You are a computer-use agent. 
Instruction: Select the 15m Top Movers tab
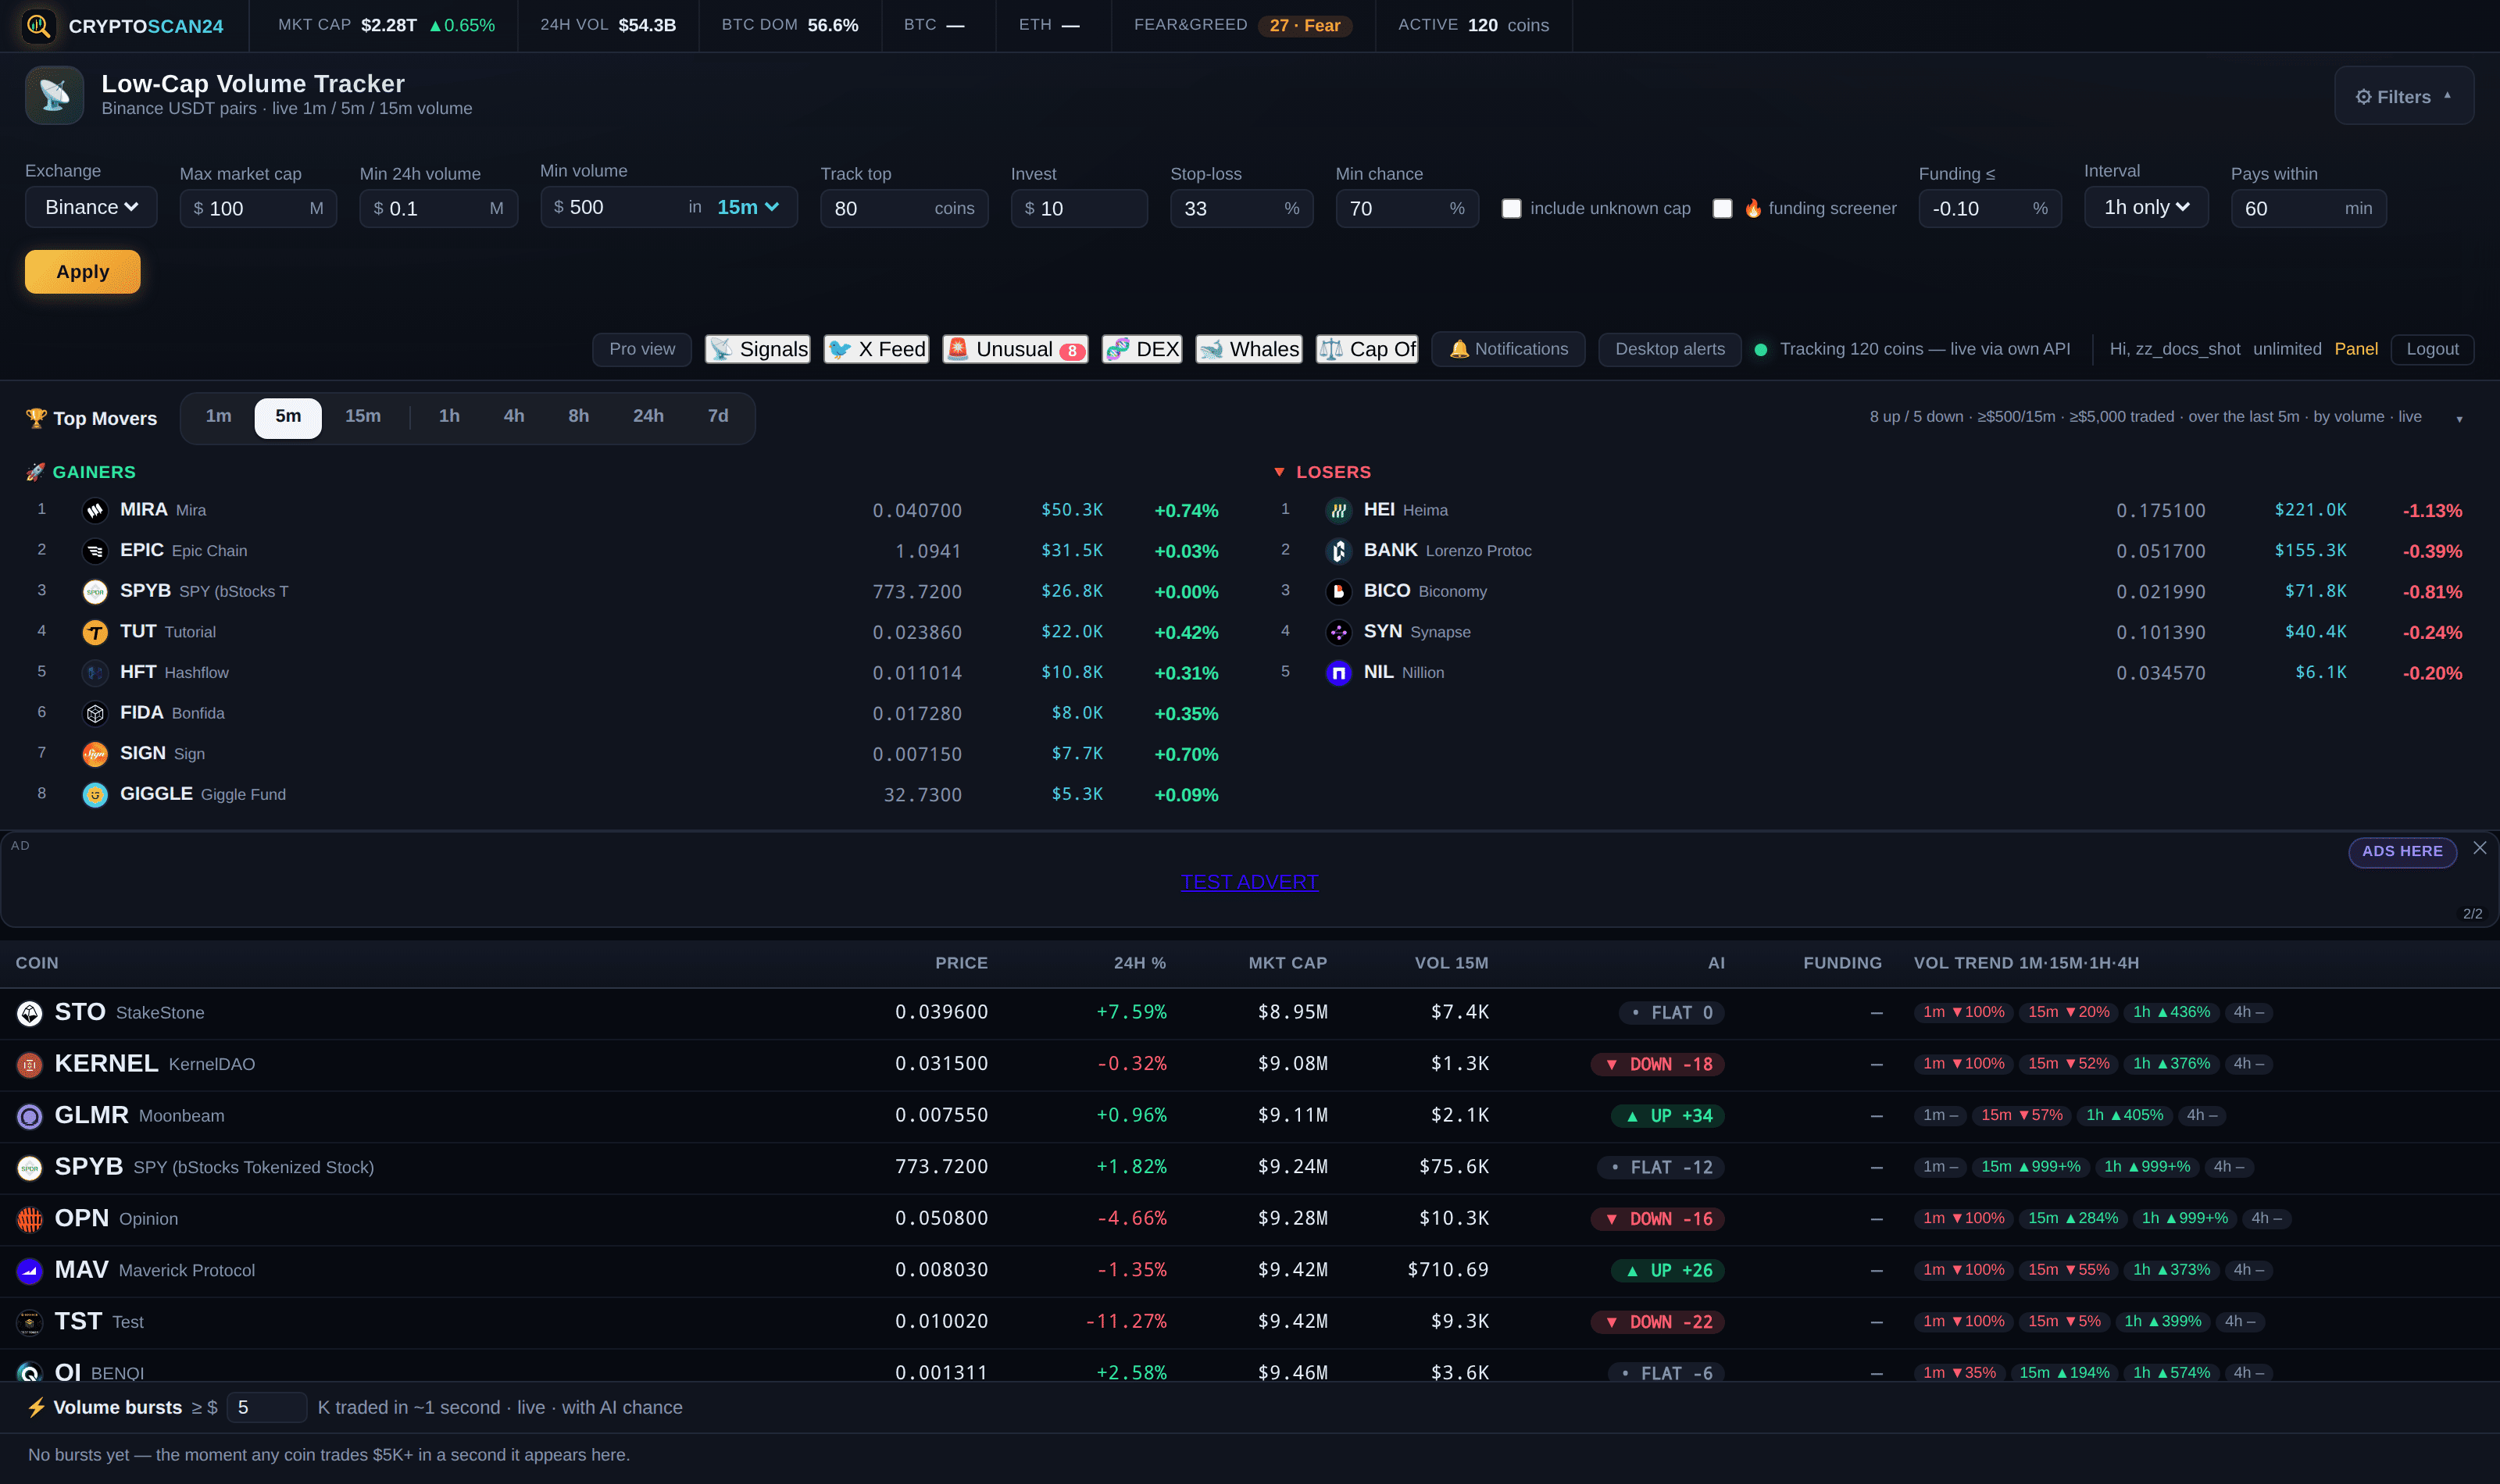363,416
